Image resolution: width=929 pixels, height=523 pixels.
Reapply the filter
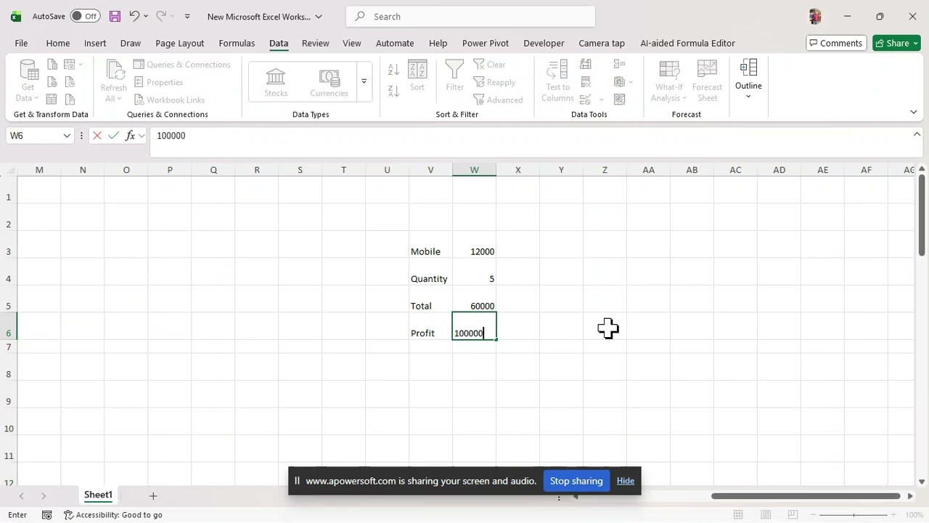(x=494, y=82)
